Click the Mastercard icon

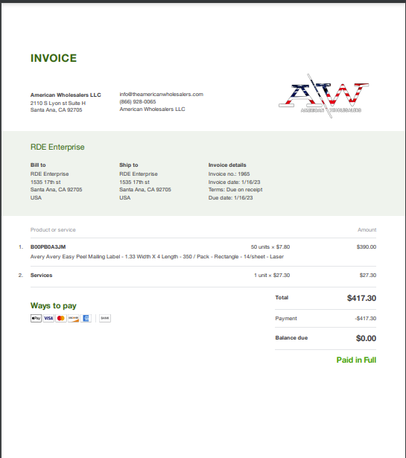(x=61, y=318)
